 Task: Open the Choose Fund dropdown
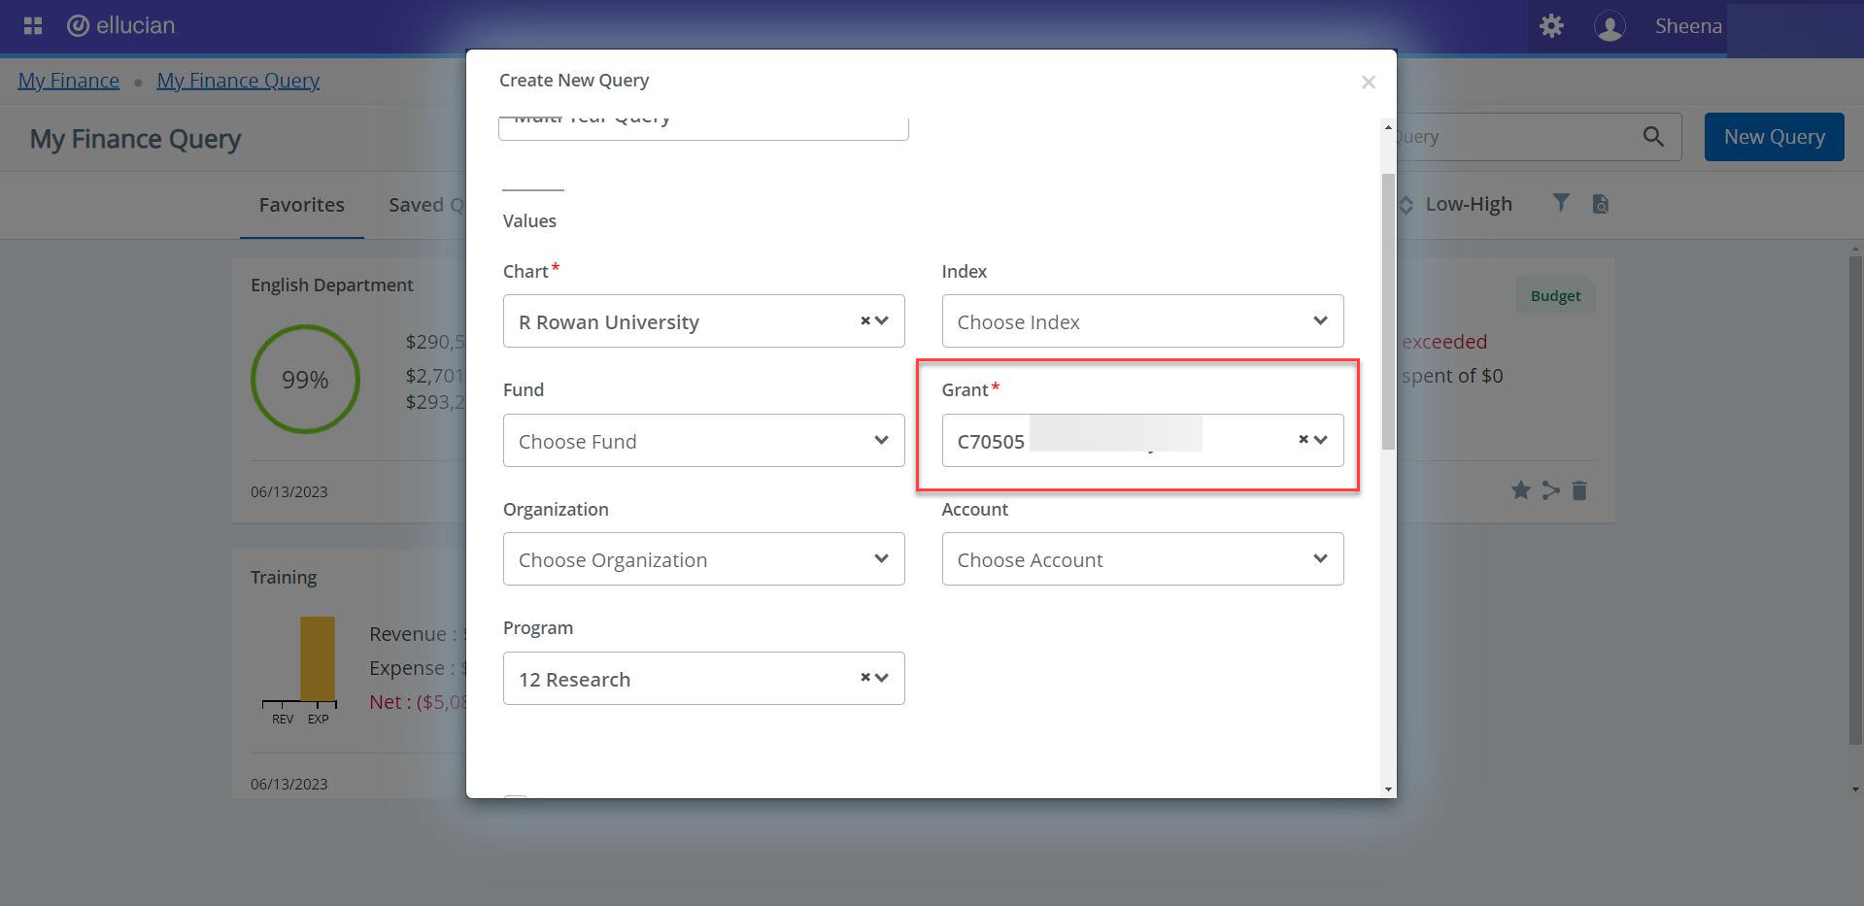(x=703, y=441)
